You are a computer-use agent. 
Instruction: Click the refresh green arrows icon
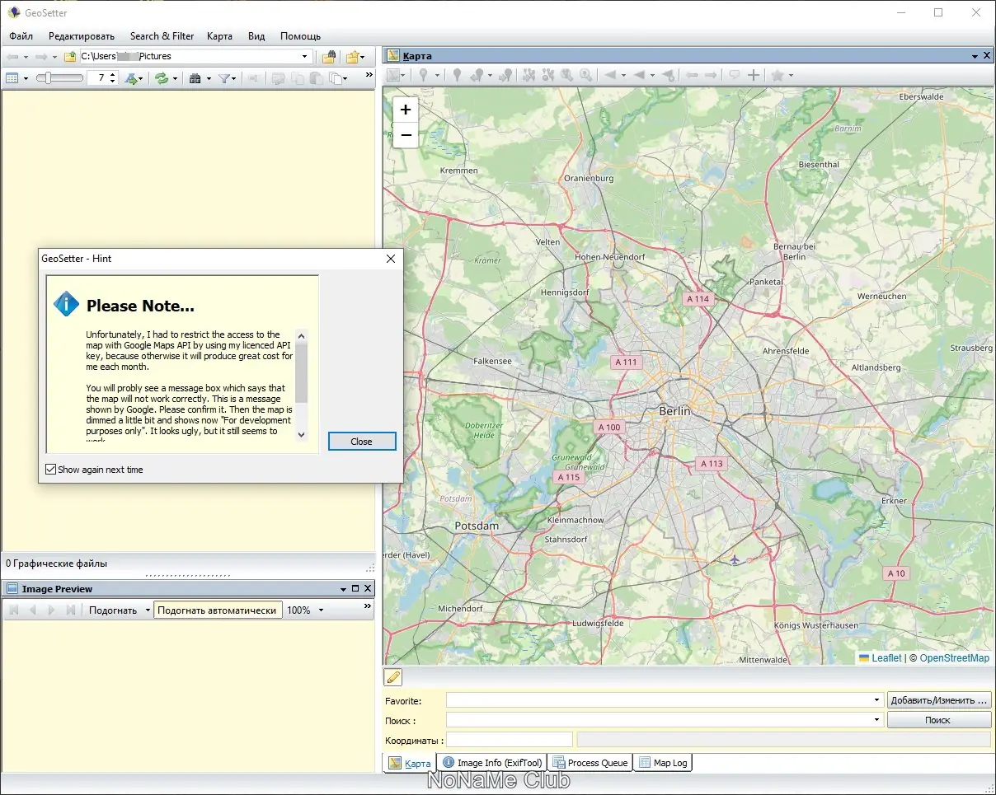pyautogui.click(x=162, y=78)
